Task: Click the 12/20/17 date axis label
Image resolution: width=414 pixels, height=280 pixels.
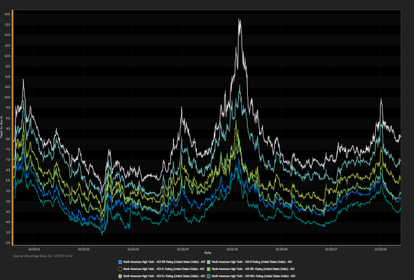Action: coord(331,249)
